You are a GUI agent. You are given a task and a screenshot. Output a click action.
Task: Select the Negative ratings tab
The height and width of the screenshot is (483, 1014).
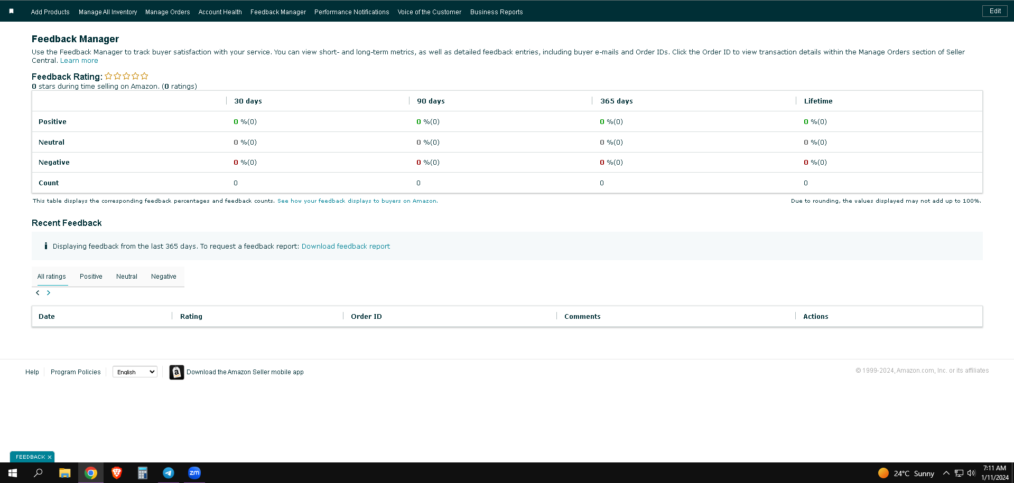[x=164, y=277]
